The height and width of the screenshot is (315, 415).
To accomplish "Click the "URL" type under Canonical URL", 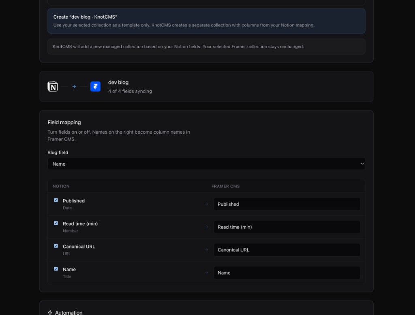I will click(x=67, y=253).
